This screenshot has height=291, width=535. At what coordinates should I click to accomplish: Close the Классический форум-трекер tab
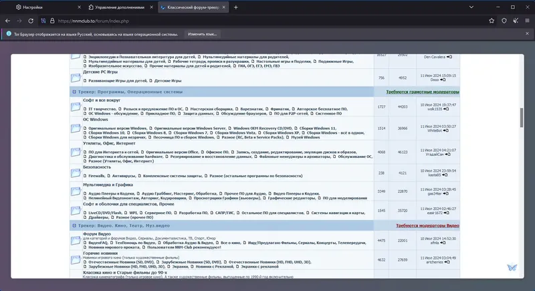point(224,7)
